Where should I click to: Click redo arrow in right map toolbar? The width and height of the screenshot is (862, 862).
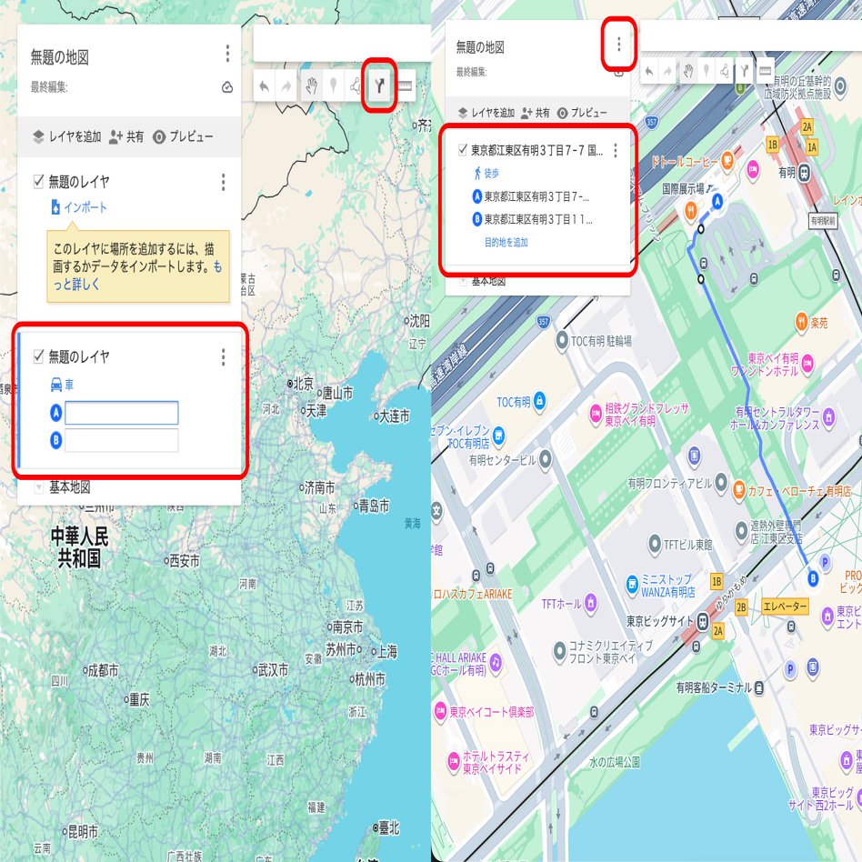click(x=667, y=72)
